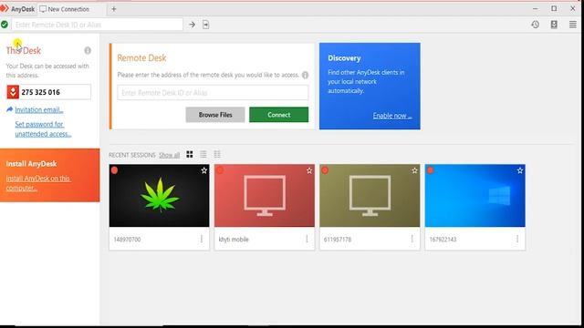Click the session label 167922143

[443, 239]
